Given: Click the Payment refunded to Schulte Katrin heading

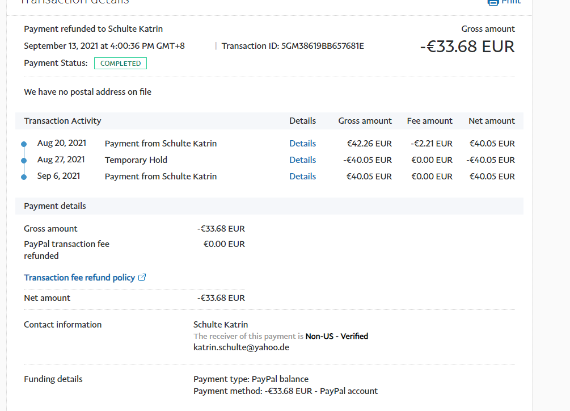Looking at the screenshot, I should (93, 29).
